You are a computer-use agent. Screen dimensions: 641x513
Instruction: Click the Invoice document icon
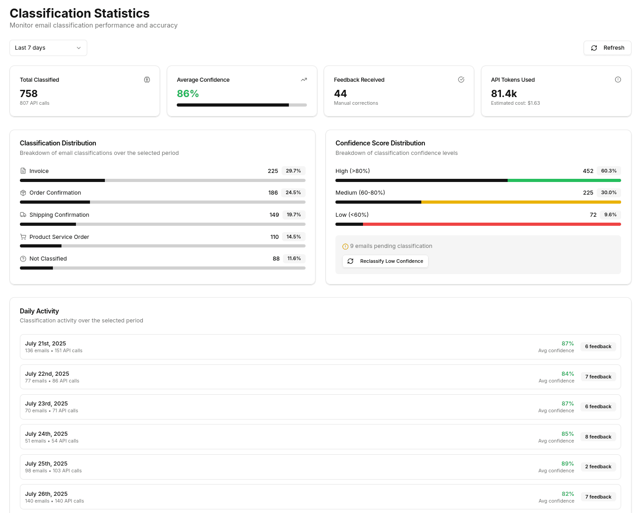click(23, 171)
